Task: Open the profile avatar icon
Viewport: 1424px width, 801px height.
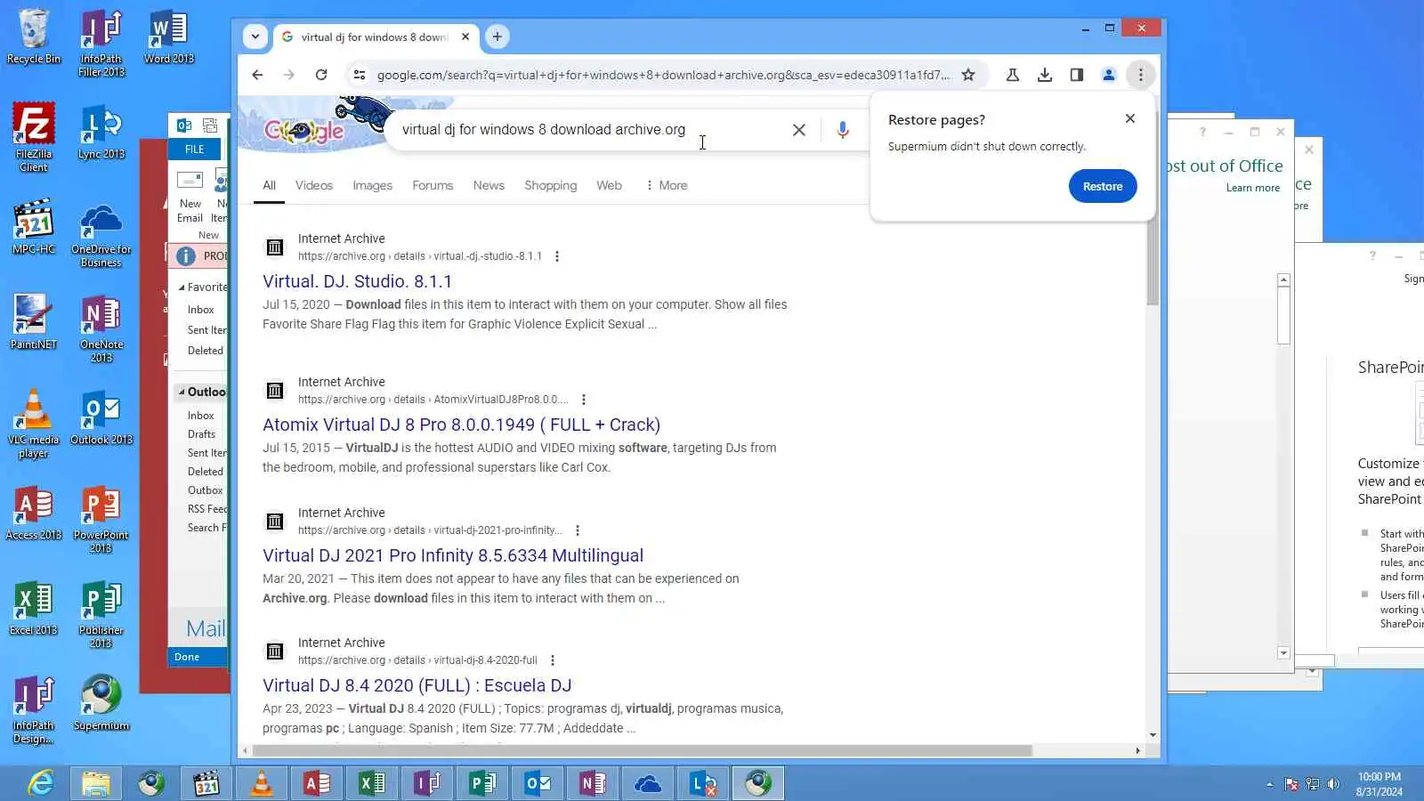Action: pyautogui.click(x=1109, y=75)
